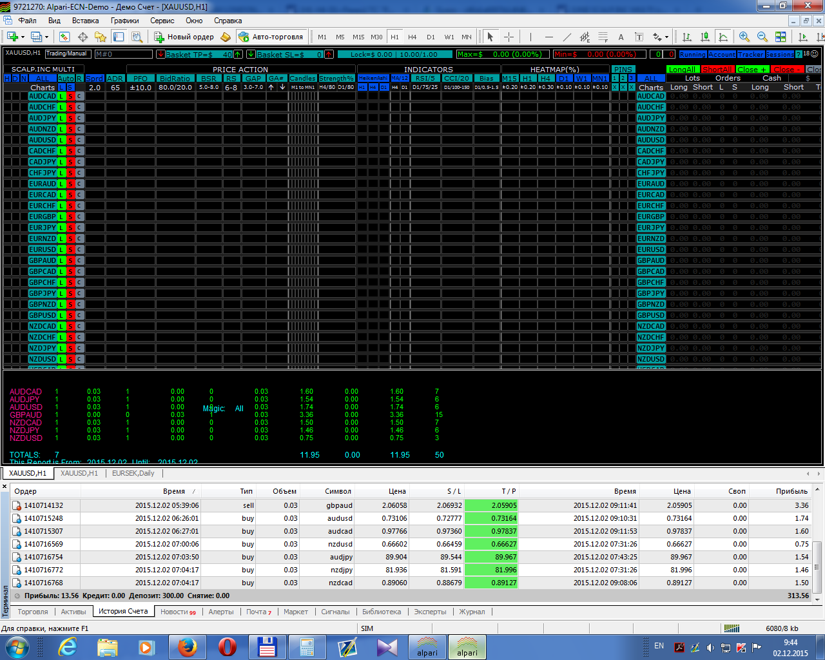Toggle pin 3 X button
825x660 pixels.
click(632, 87)
